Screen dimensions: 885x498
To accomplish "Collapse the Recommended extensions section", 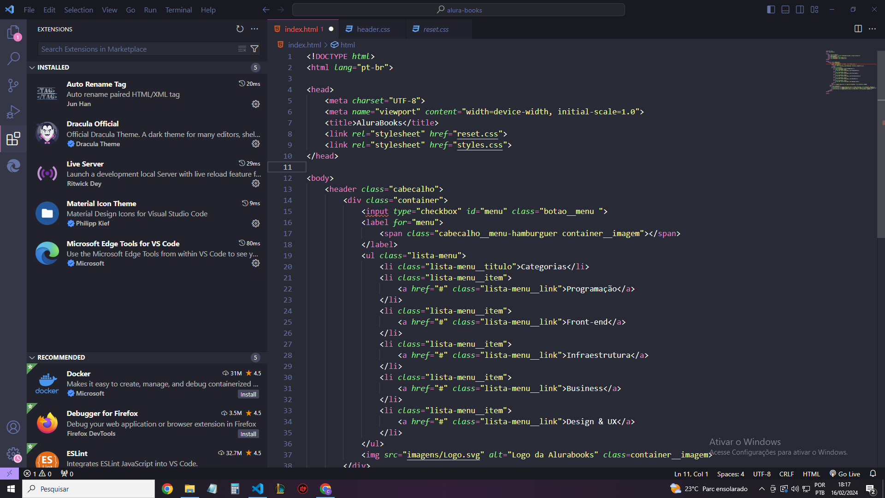I will [147, 357].
